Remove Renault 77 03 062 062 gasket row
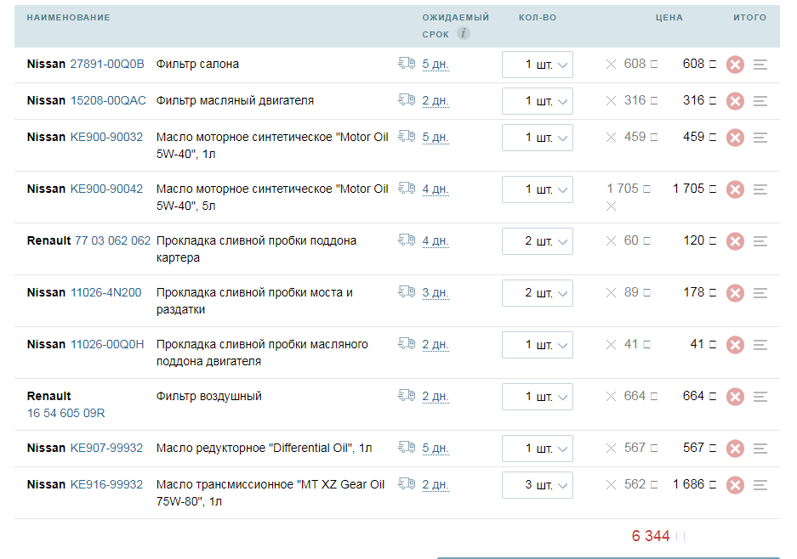 [735, 241]
